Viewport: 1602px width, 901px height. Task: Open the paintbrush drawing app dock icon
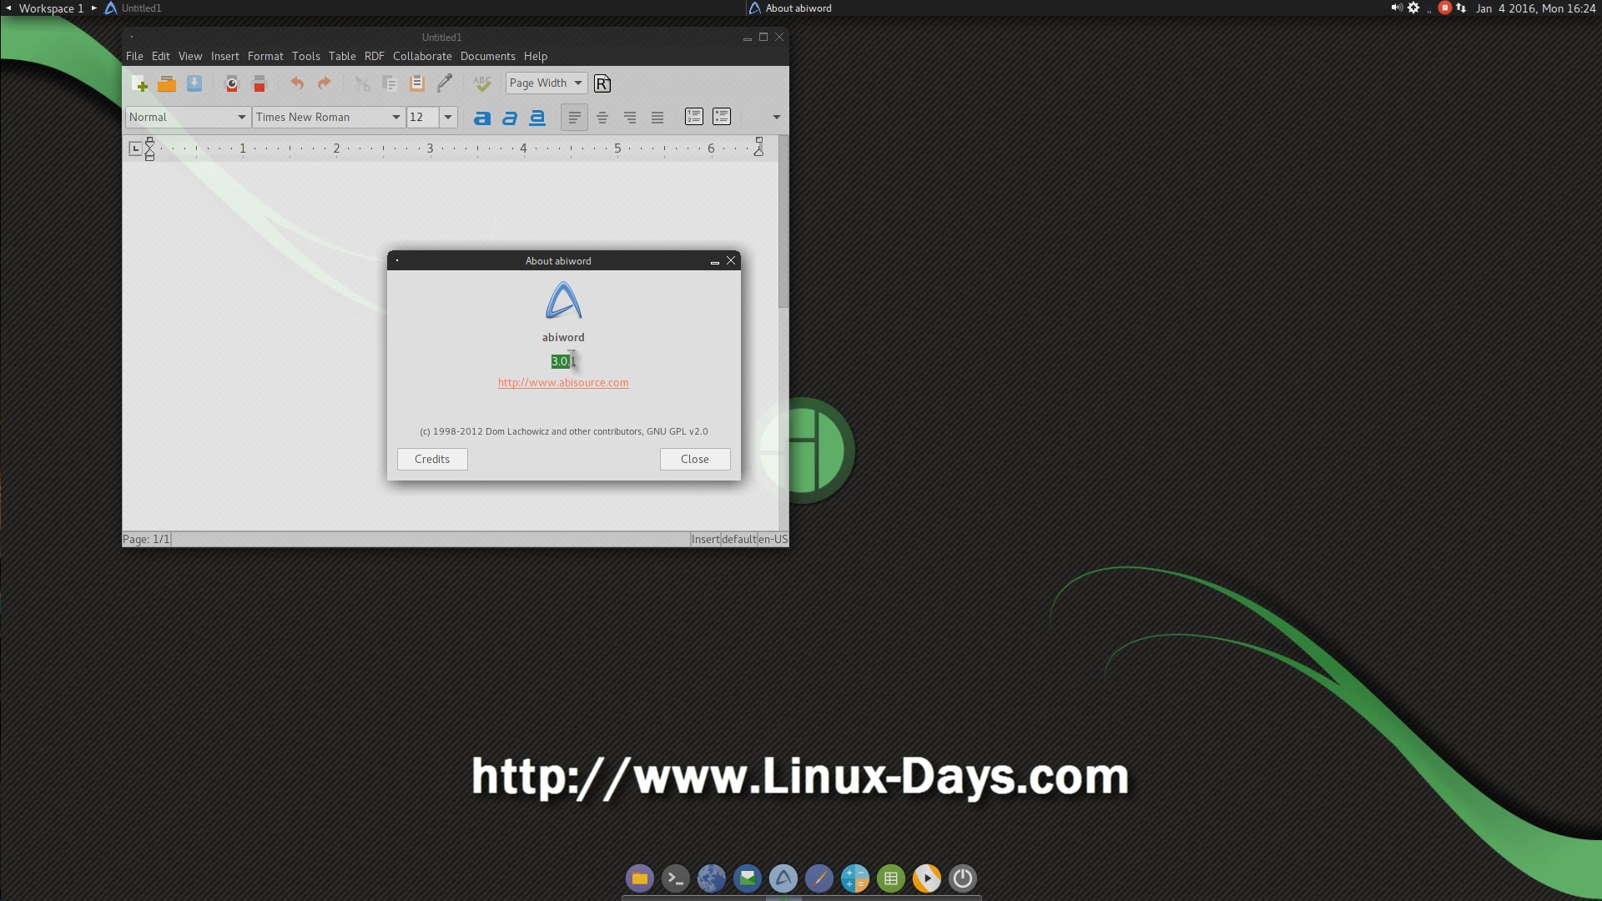[819, 878]
